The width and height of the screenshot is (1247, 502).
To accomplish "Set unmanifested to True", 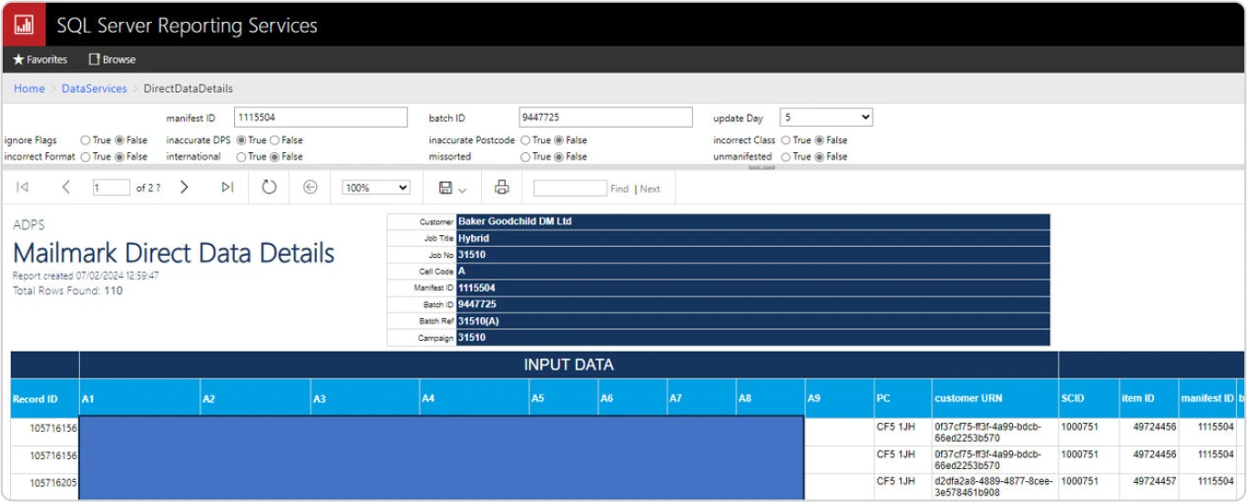I will tap(786, 157).
